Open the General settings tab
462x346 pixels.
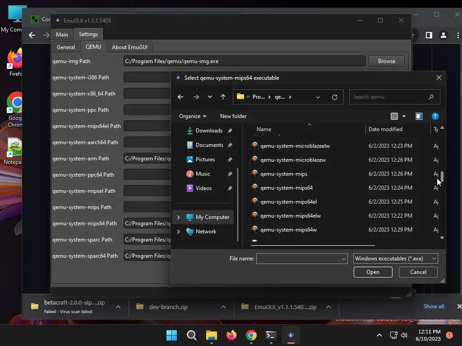[x=66, y=47]
